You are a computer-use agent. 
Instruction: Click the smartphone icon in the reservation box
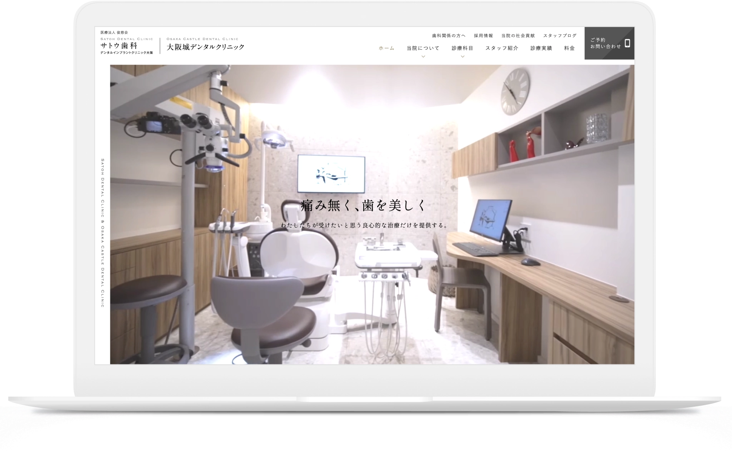(627, 43)
